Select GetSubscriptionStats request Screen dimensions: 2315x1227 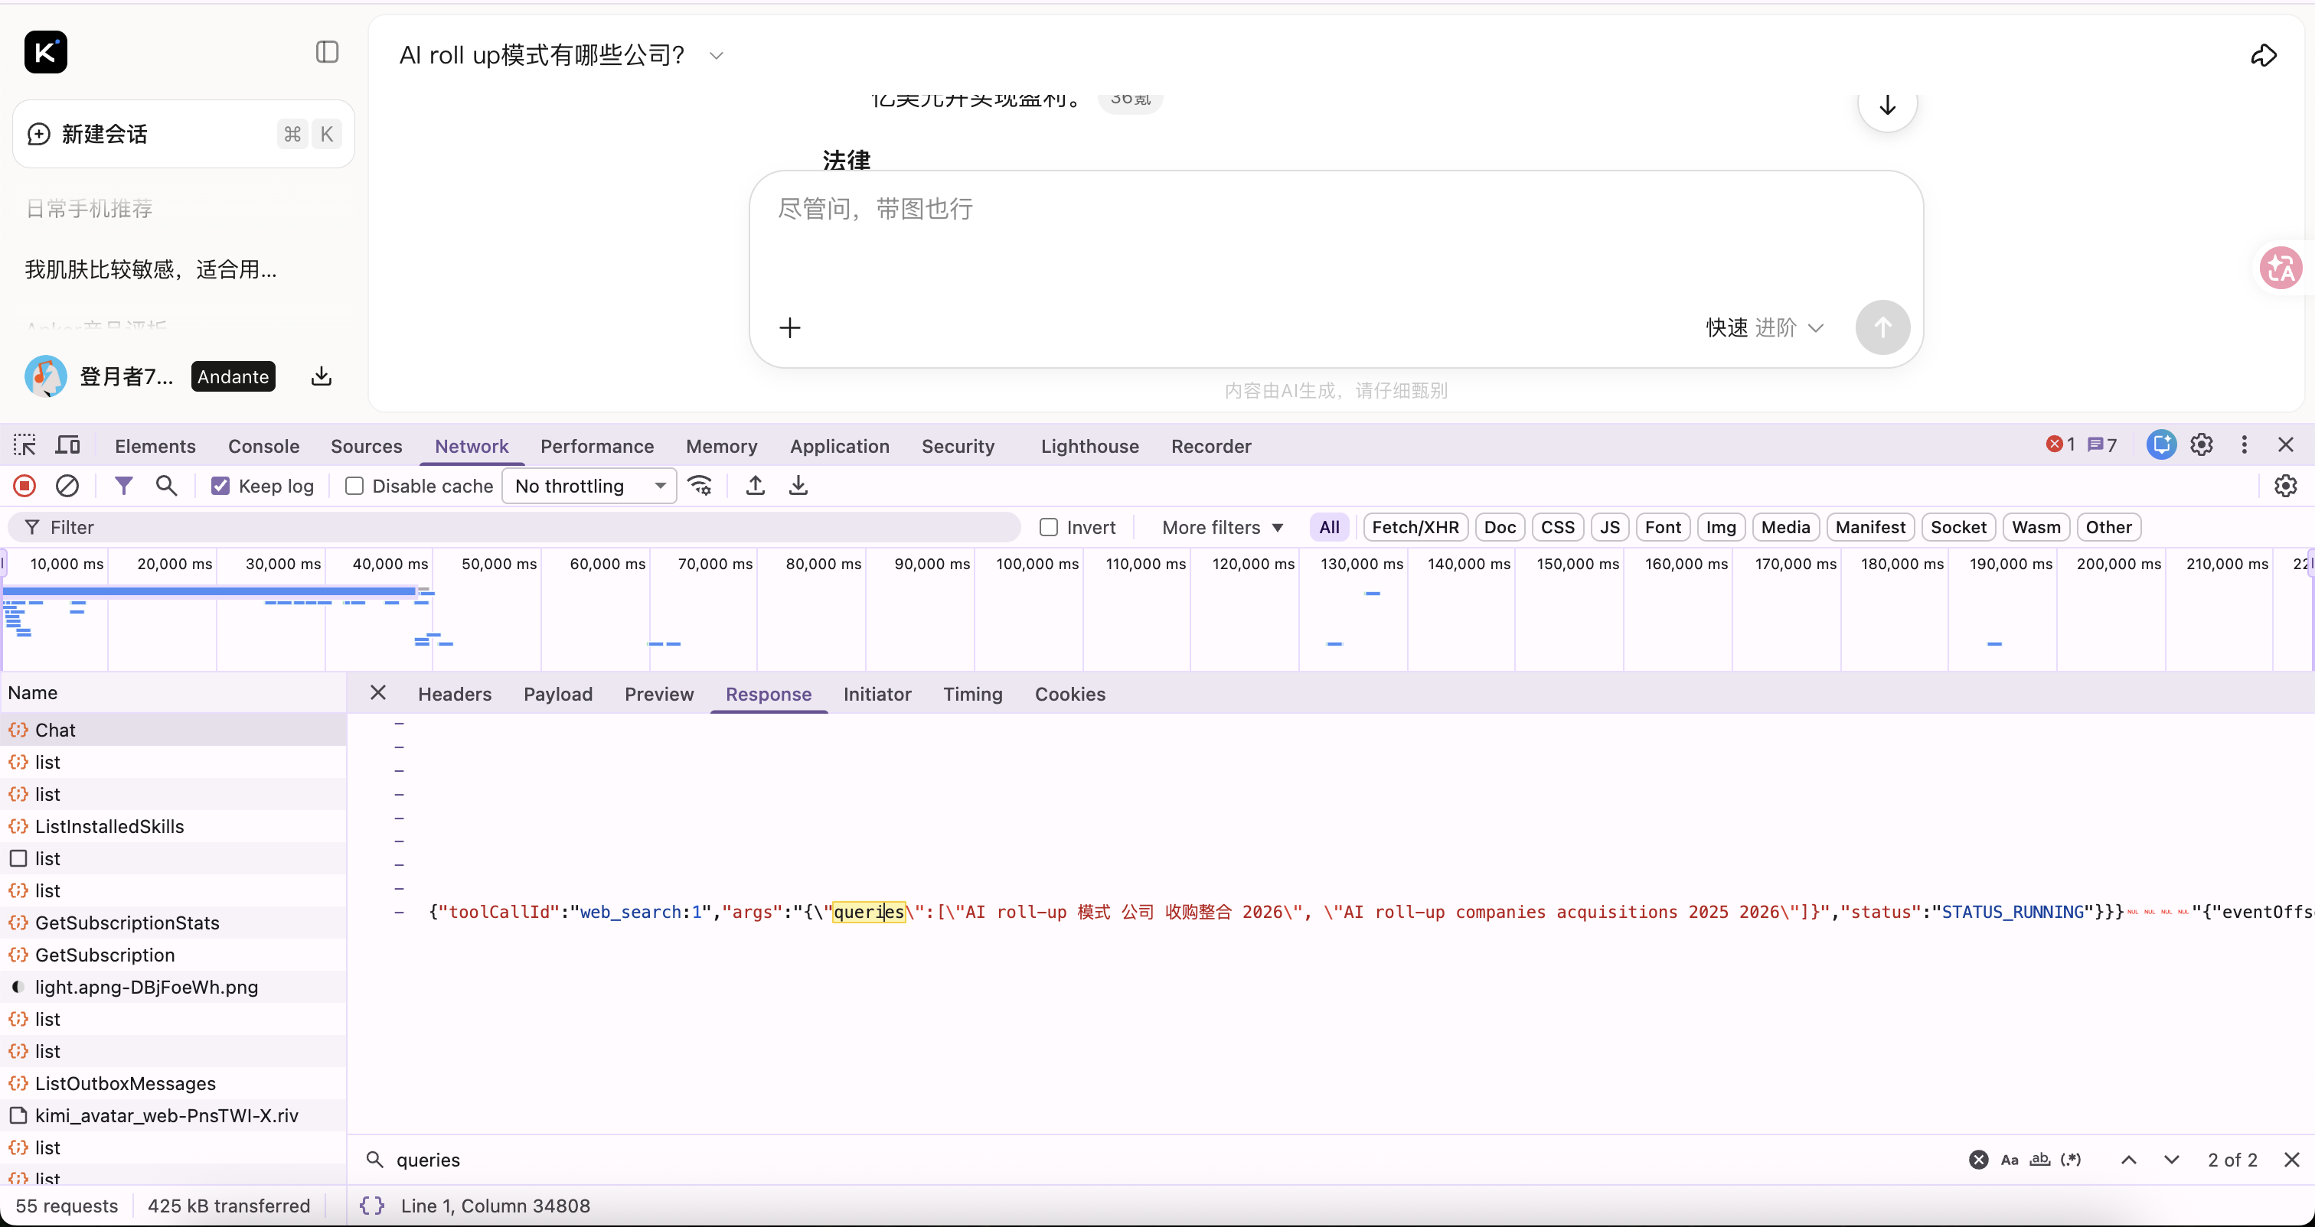click(x=172, y=923)
